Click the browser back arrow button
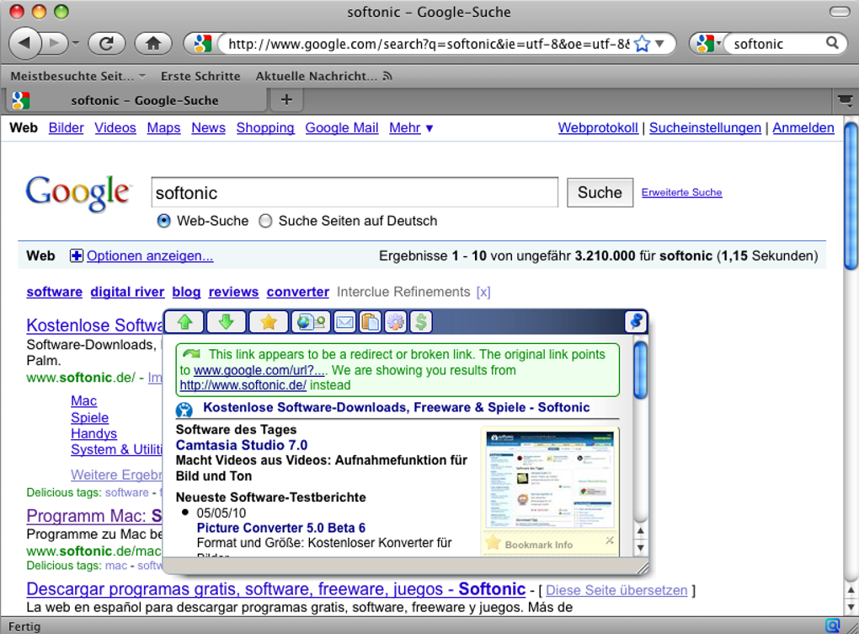 pos(25,43)
